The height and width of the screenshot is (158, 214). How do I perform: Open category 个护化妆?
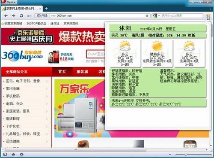(x=12, y=126)
